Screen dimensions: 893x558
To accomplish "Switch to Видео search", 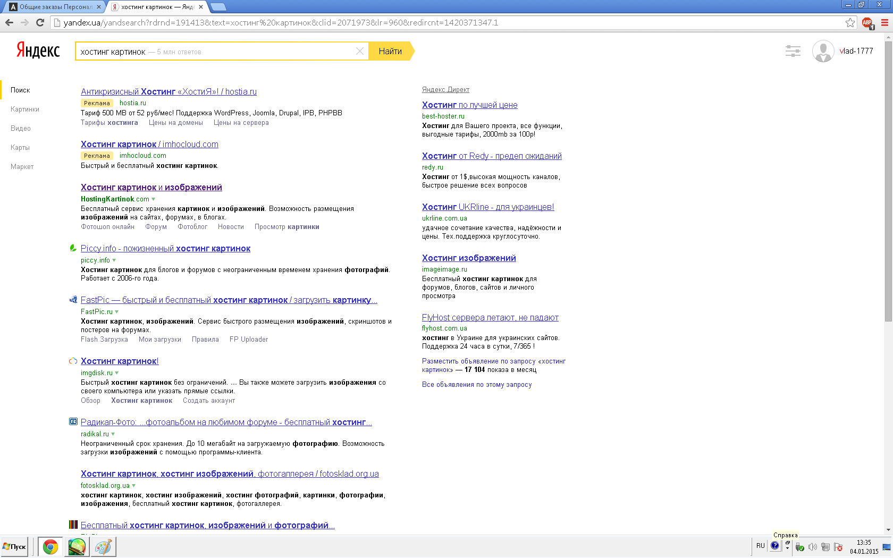I will coord(21,128).
